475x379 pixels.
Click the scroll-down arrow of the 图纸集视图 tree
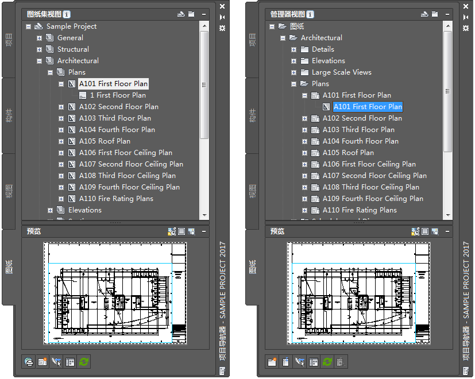point(204,215)
